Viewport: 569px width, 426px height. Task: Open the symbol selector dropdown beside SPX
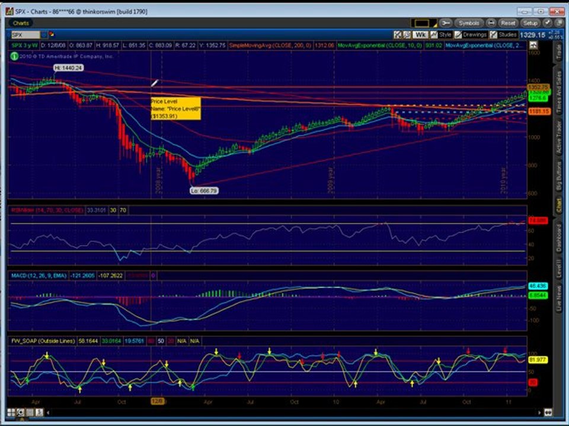click(x=44, y=35)
